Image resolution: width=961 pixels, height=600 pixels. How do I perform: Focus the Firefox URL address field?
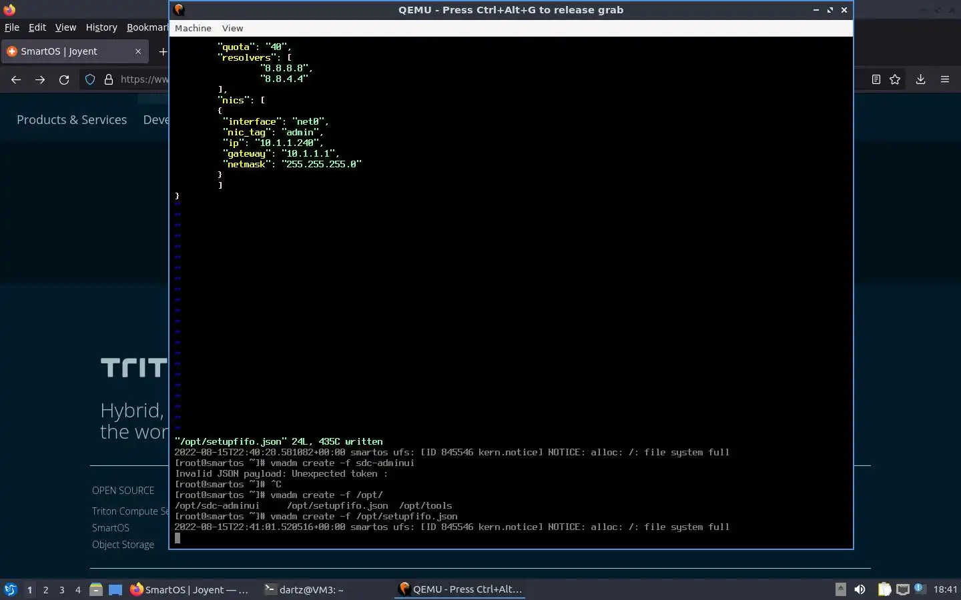(144, 79)
